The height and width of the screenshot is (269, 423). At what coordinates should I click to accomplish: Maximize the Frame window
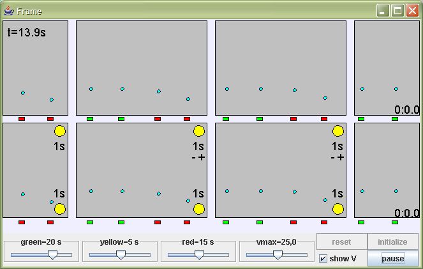(x=397, y=11)
